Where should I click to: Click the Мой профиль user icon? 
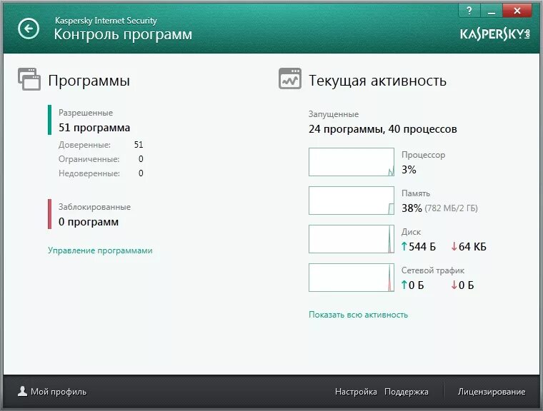click(x=23, y=391)
